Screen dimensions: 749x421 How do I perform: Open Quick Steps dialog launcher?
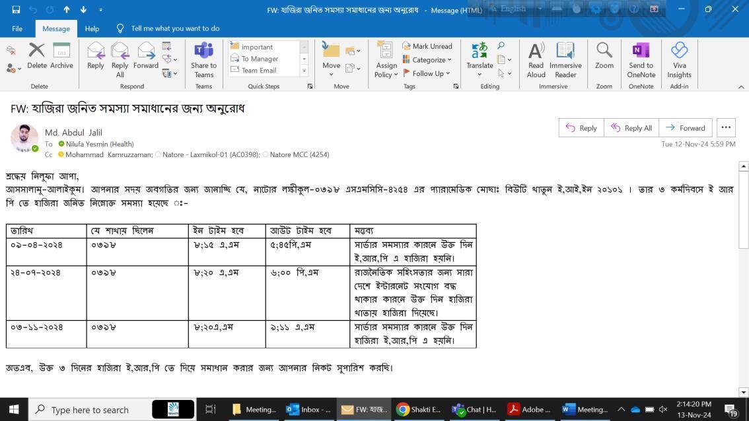[310, 86]
